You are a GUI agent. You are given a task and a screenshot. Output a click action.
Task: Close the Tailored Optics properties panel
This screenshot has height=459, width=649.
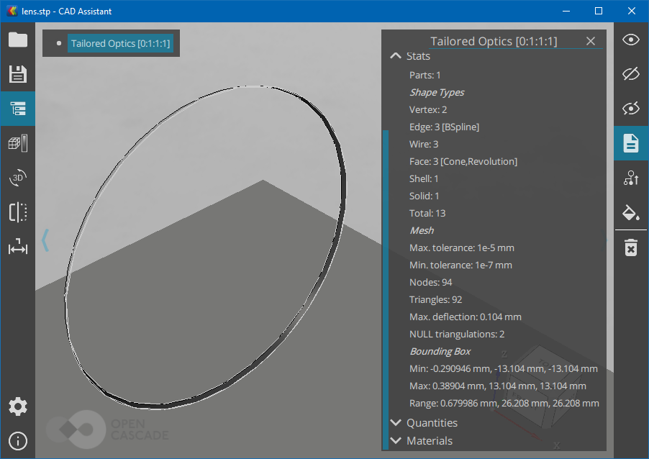pyautogui.click(x=591, y=41)
